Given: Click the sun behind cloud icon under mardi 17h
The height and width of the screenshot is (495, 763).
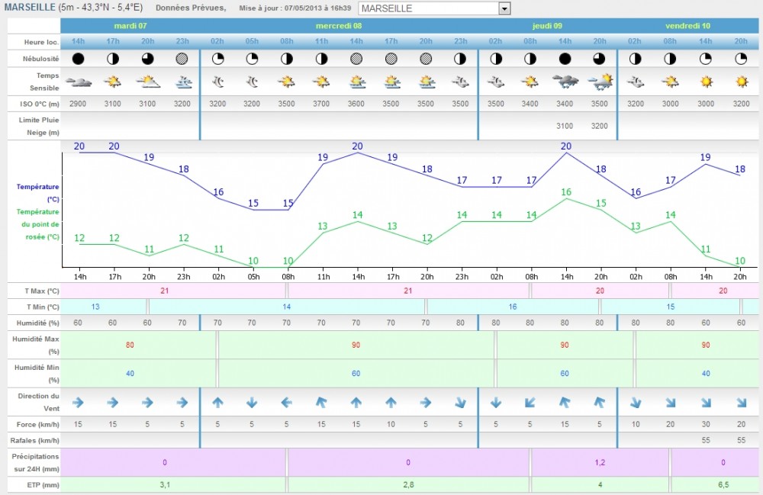Looking at the screenshot, I should coord(113,82).
